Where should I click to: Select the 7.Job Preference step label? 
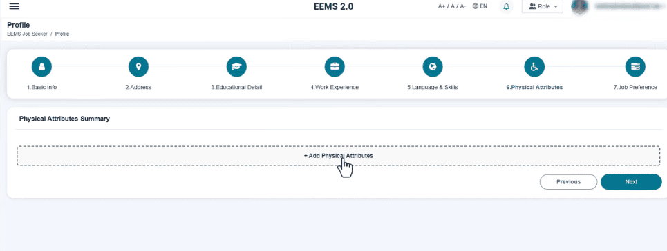click(x=635, y=87)
